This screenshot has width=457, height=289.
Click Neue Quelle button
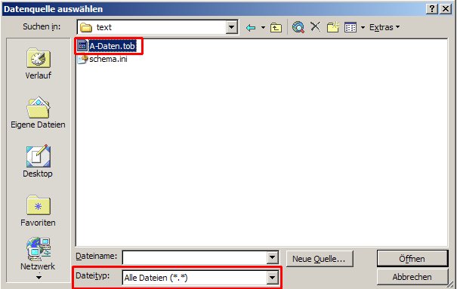tap(319, 259)
